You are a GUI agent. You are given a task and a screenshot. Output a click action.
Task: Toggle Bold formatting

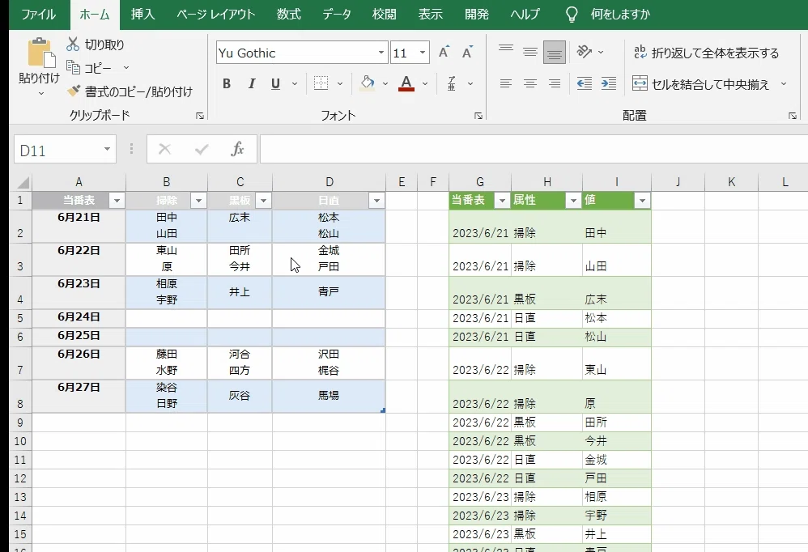(x=227, y=83)
